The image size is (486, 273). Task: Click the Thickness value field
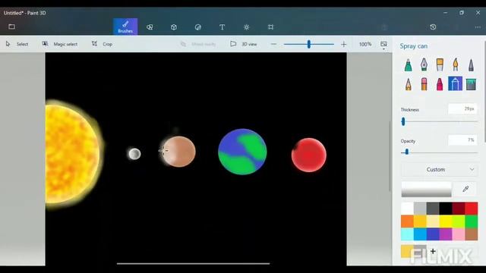point(462,108)
